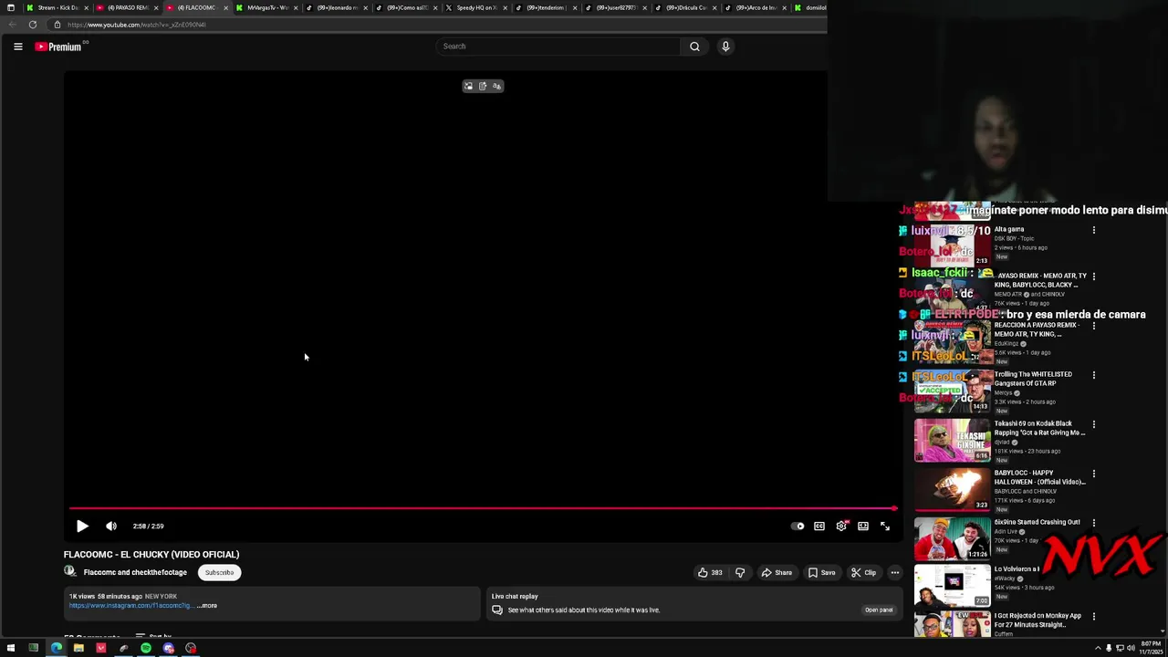Toggle subtitles closed captions button

[x=819, y=526]
